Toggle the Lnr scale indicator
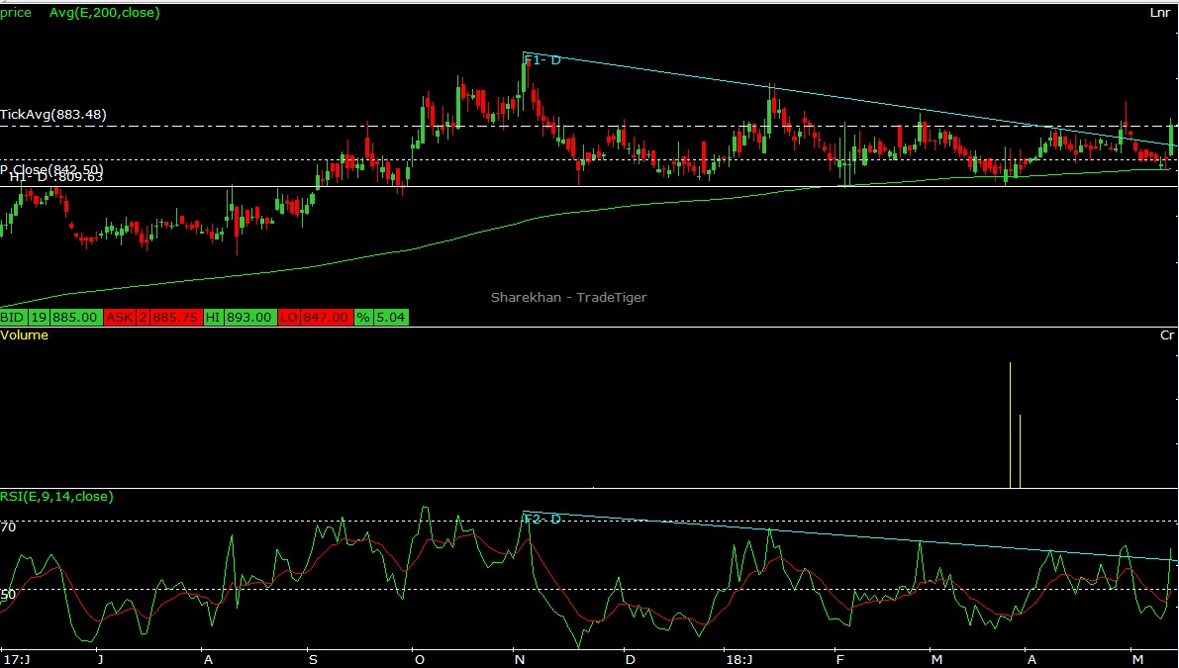The image size is (1179, 668). point(1159,14)
